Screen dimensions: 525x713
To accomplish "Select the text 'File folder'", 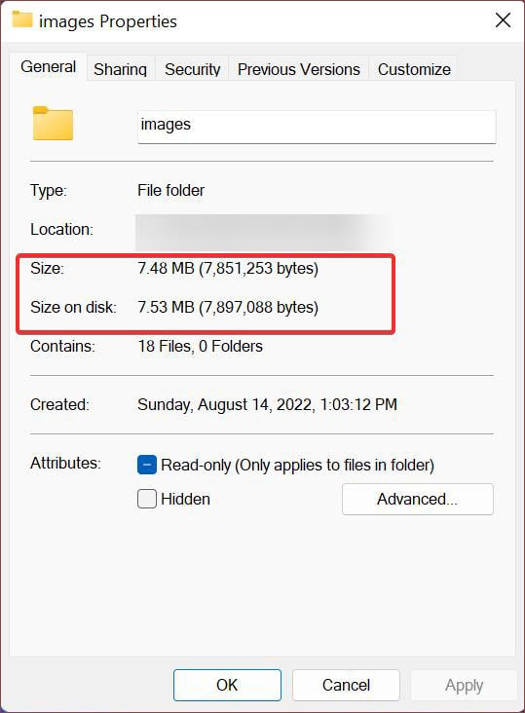I will pos(170,190).
